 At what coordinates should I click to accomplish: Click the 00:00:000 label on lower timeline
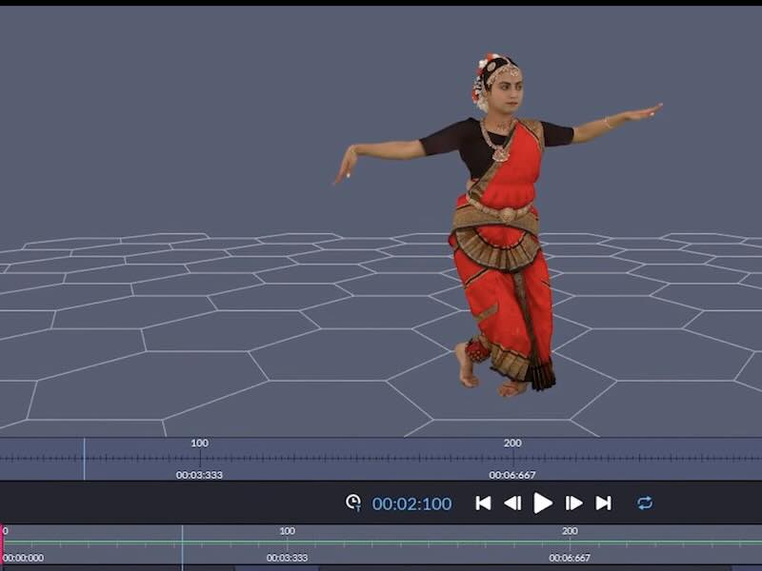(23, 558)
